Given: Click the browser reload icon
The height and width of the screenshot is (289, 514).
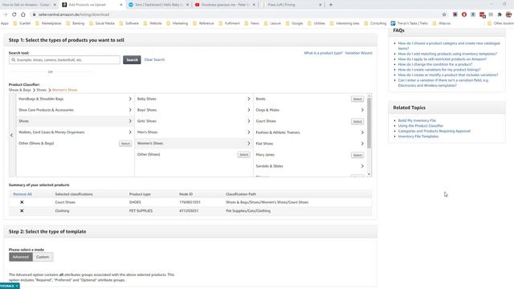Looking at the screenshot, I should 14,14.
